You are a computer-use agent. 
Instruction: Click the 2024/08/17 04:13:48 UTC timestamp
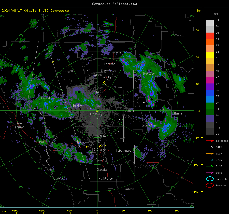coord(35,11)
